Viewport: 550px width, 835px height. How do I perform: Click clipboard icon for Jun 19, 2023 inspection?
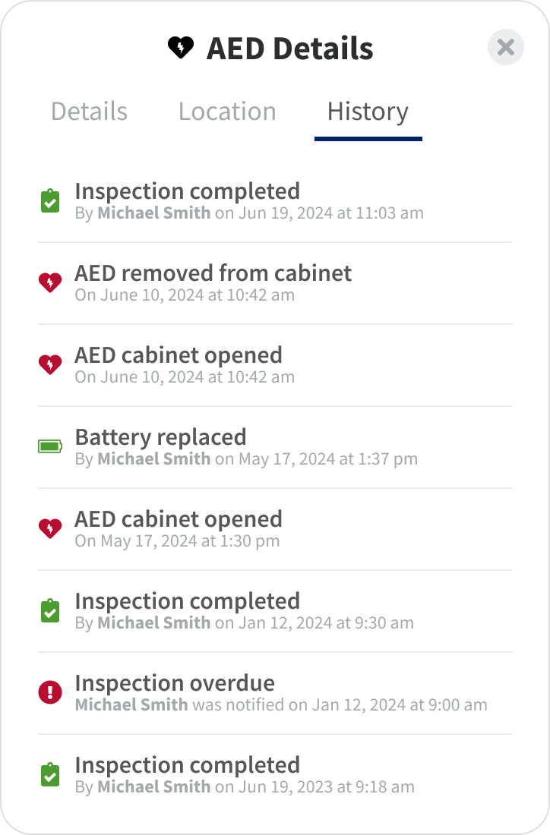(x=50, y=775)
